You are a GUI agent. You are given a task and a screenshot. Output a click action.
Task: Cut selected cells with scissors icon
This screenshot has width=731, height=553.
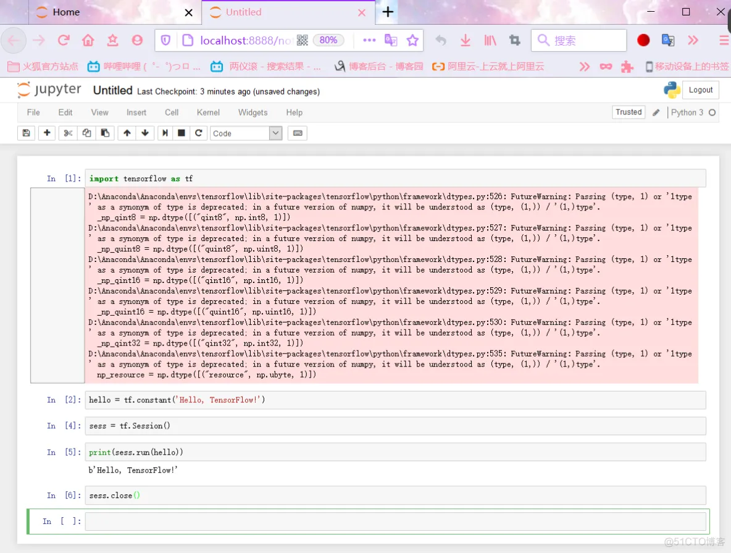[x=68, y=133]
